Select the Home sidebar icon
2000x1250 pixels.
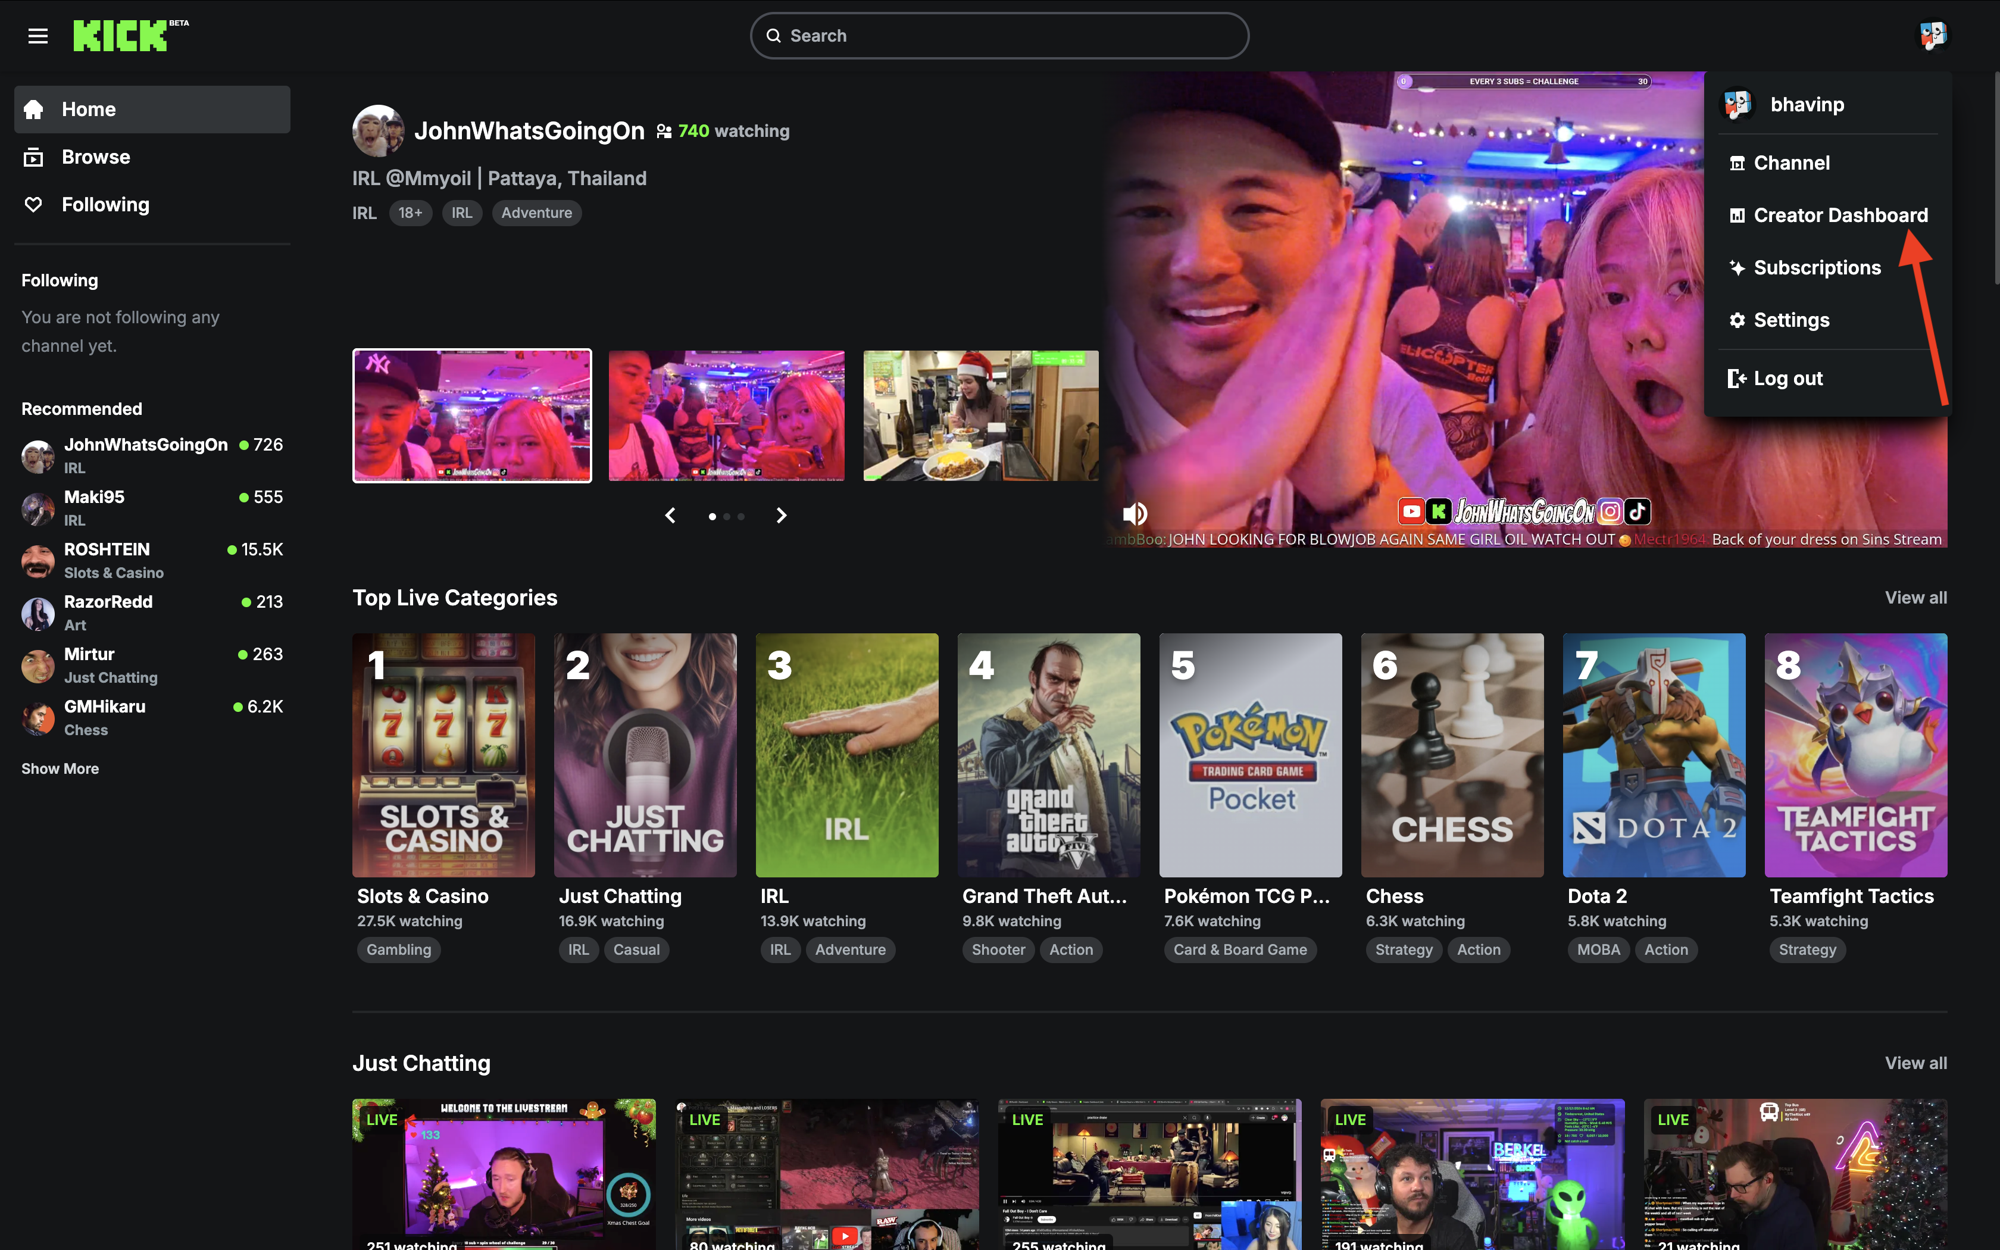[35, 108]
